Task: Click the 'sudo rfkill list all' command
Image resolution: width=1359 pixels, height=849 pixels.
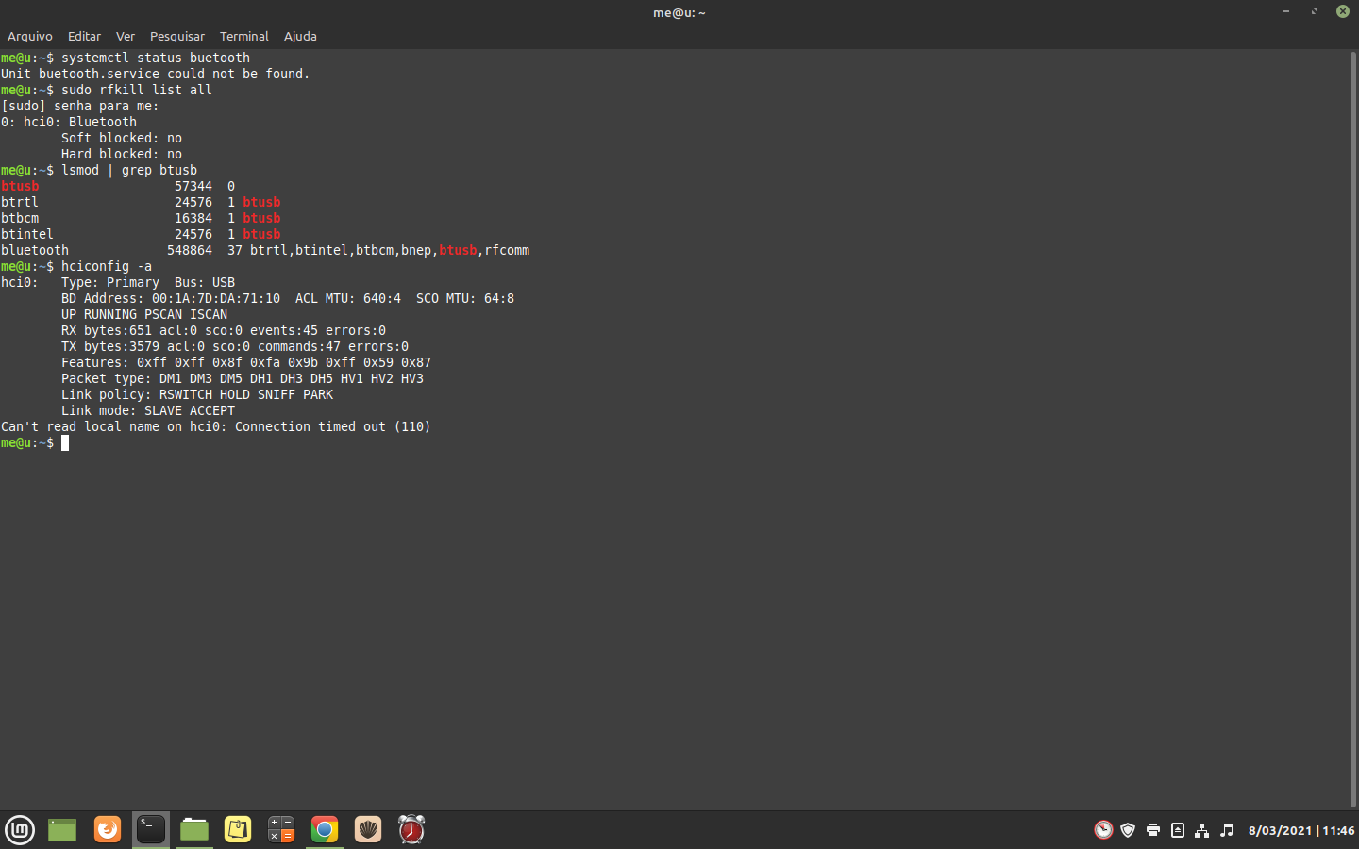Action: point(137,90)
